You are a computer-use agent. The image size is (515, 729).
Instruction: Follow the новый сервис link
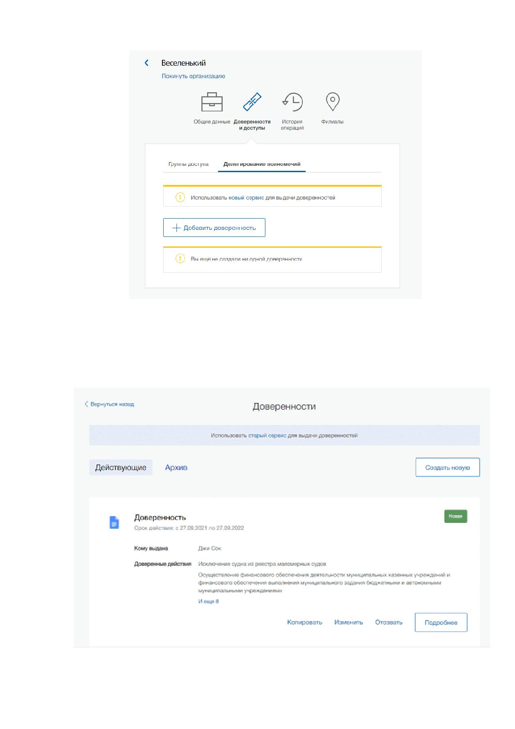[x=246, y=198]
